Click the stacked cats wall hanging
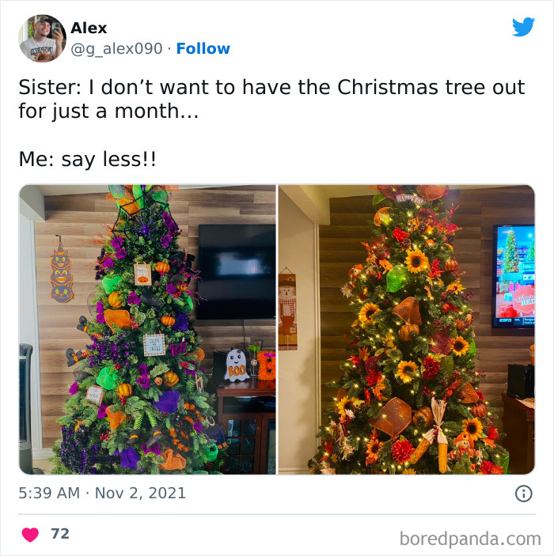Viewport: 554px width, 556px height. pyautogui.click(x=61, y=272)
